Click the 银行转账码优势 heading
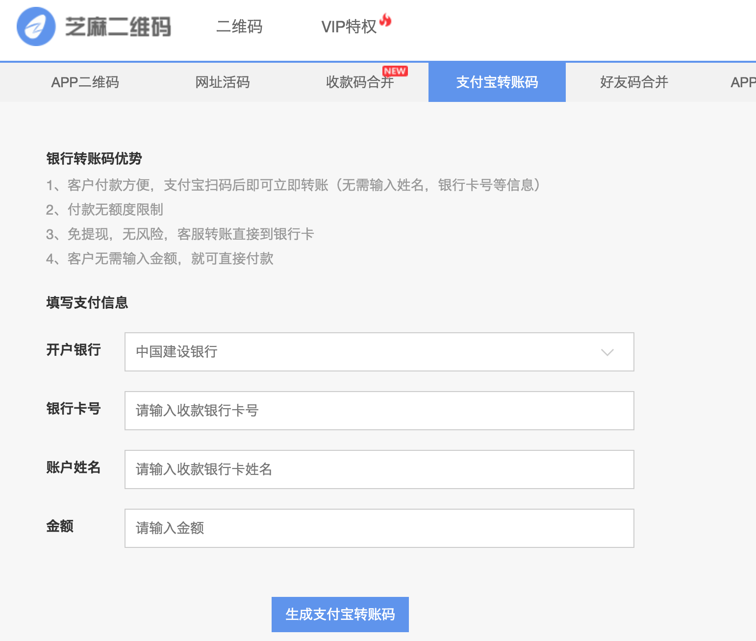Image resolution: width=756 pixels, height=641 pixels. point(94,159)
